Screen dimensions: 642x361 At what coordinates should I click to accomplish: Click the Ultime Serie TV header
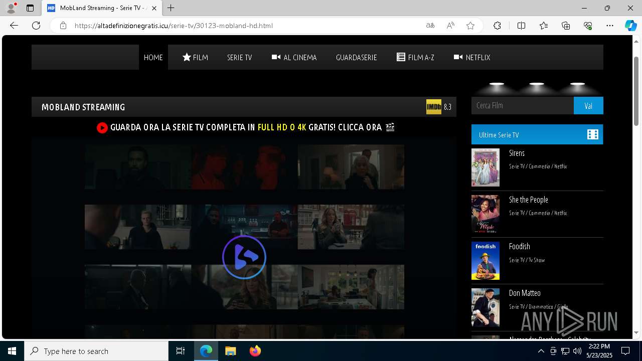click(537, 134)
